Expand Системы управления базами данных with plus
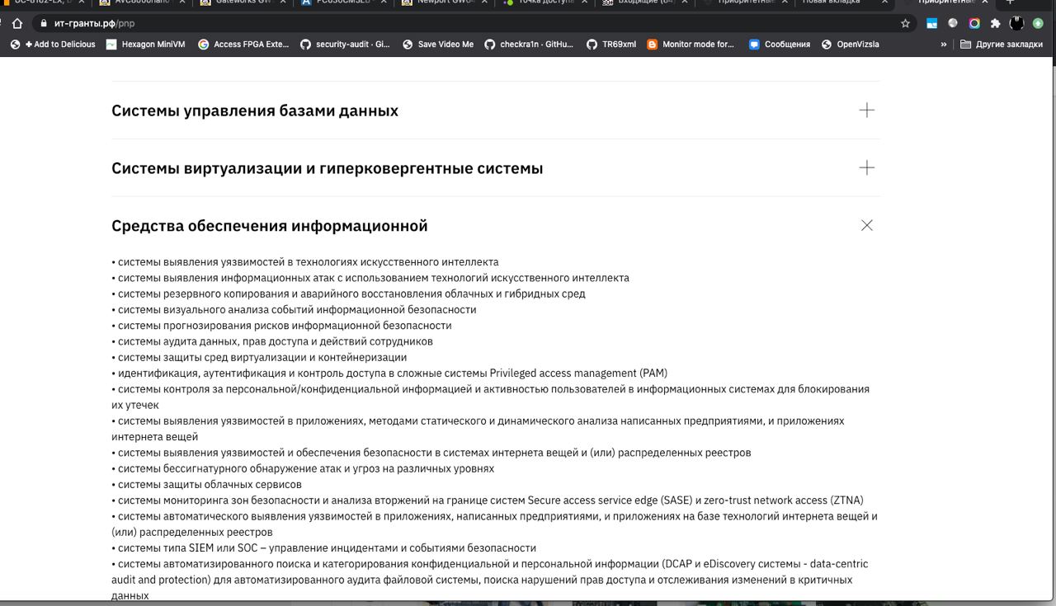This screenshot has width=1056, height=606. coord(866,110)
